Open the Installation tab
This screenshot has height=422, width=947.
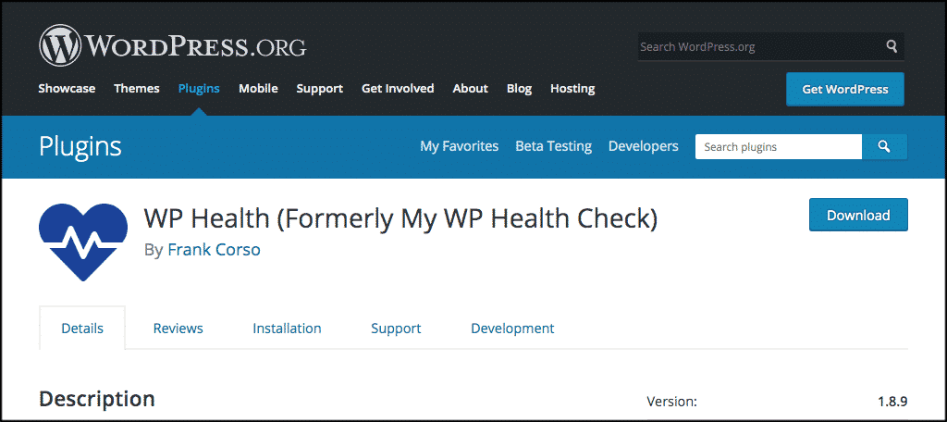287,329
